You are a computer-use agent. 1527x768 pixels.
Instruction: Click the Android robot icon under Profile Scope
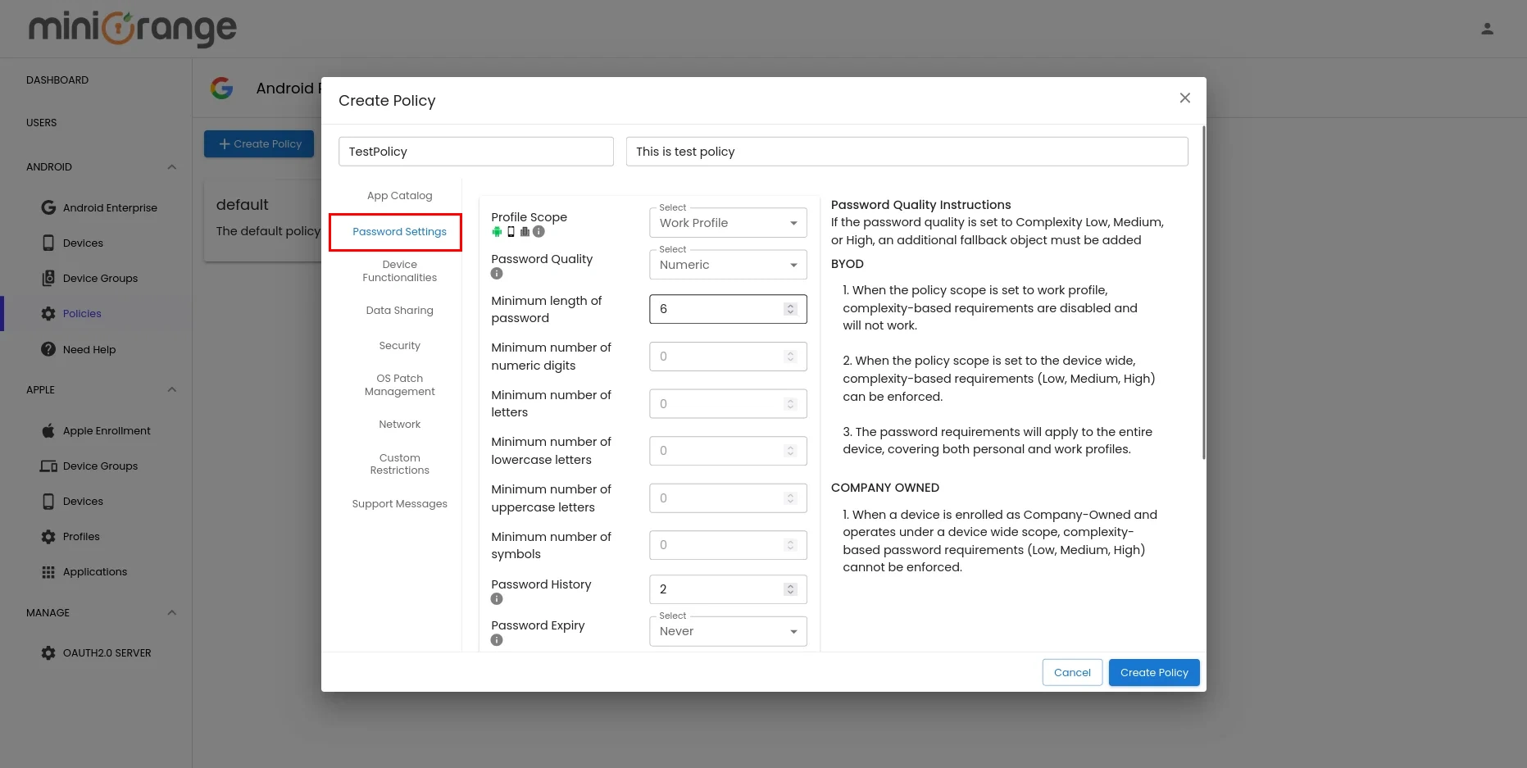tap(497, 232)
